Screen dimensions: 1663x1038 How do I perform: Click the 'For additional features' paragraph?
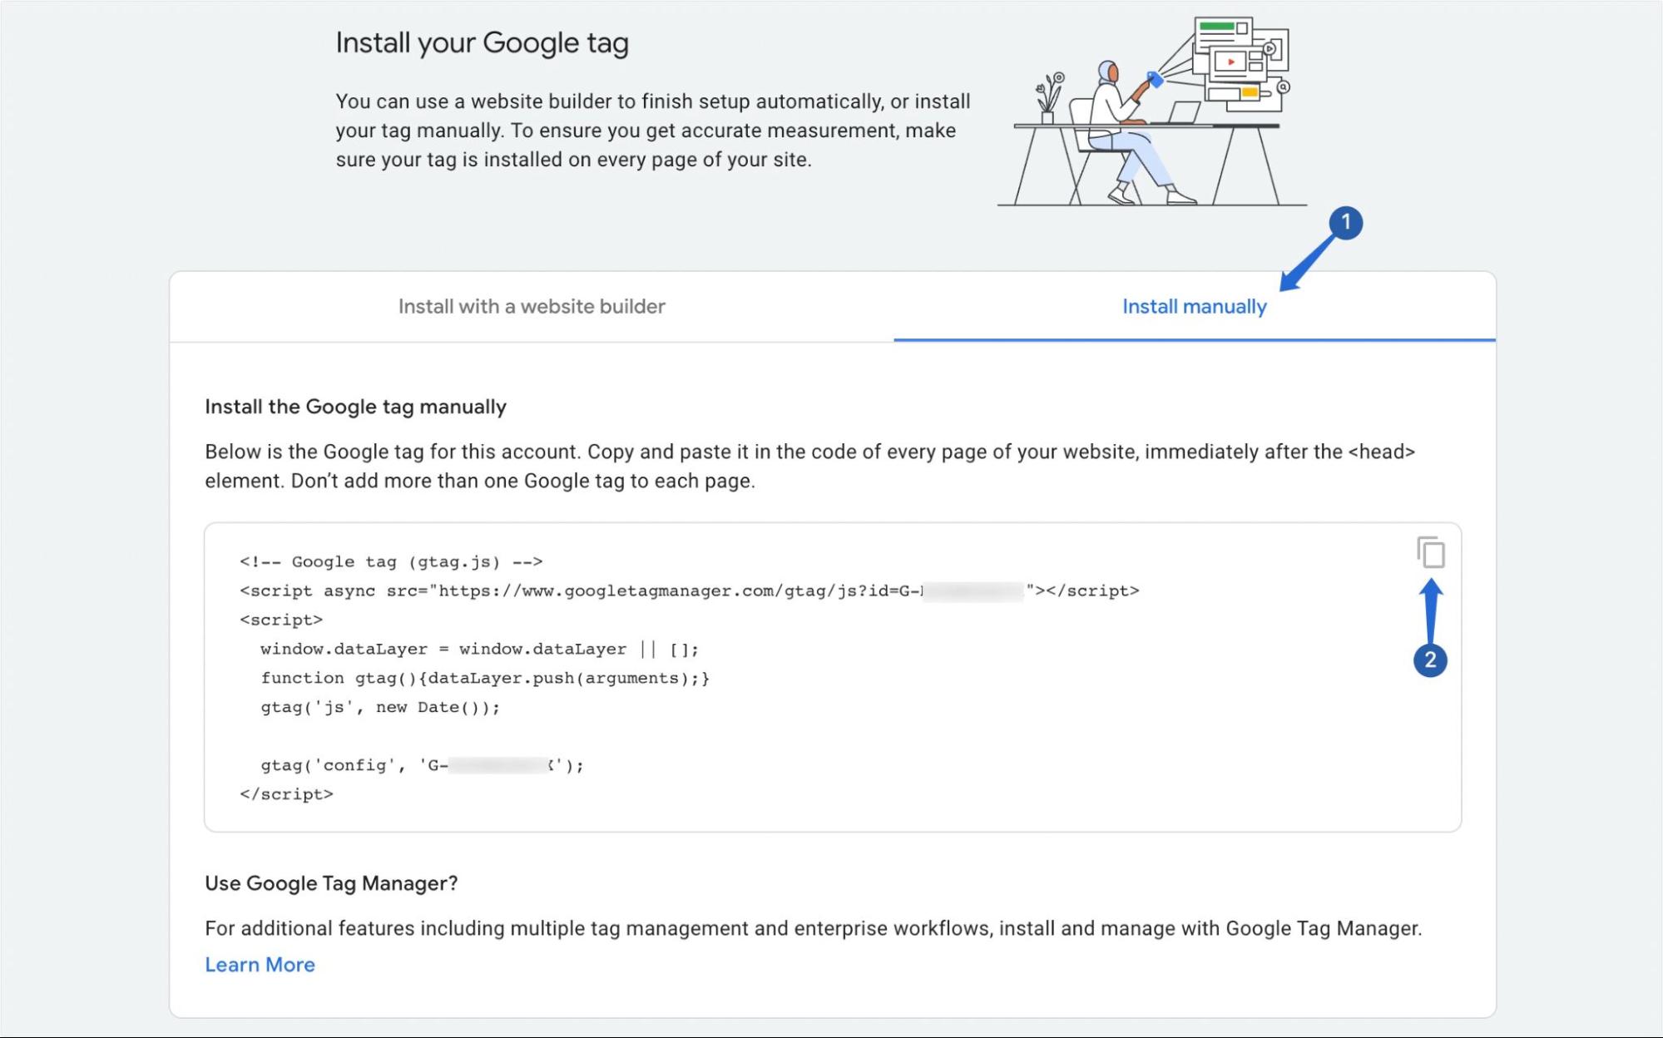click(x=814, y=928)
